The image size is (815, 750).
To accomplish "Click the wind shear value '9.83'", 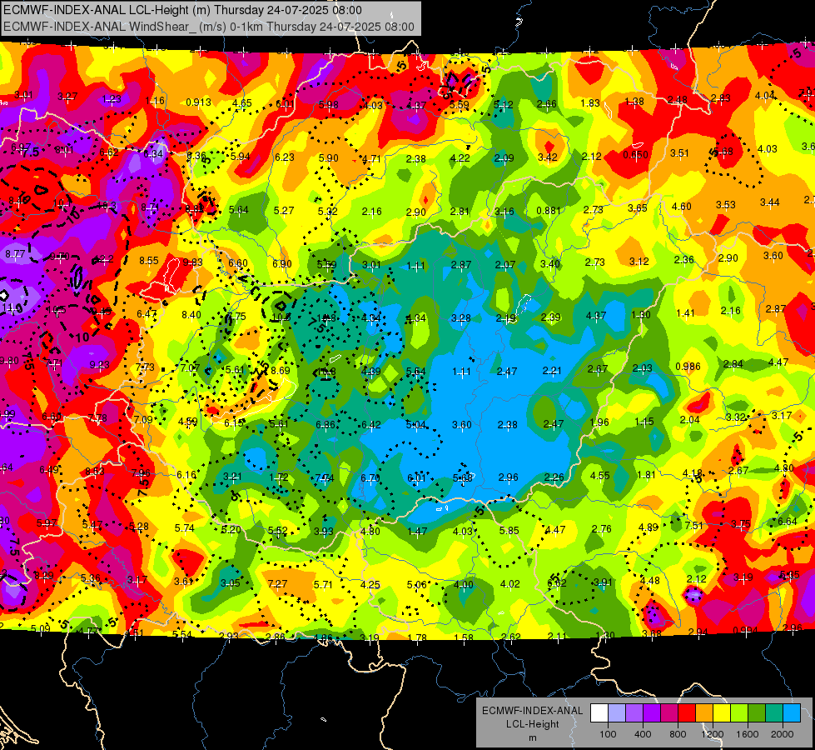I will tap(192, 262).
